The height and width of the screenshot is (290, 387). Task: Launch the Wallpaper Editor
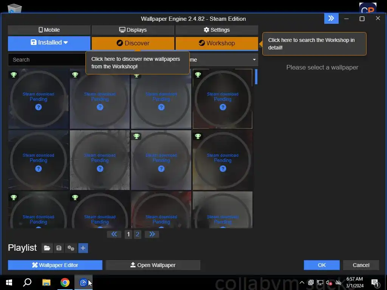point(55,265)
